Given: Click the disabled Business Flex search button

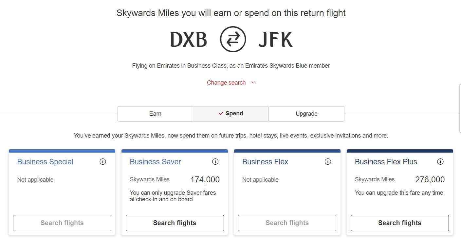Looking at the screenshot, I should (287, 223).
